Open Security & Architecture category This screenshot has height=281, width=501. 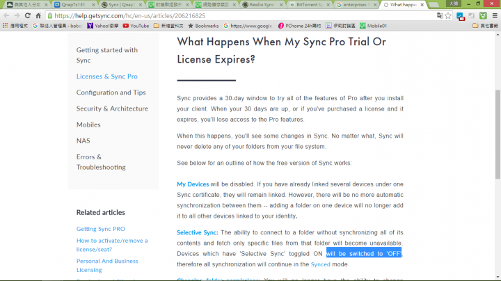coord(112,109)
